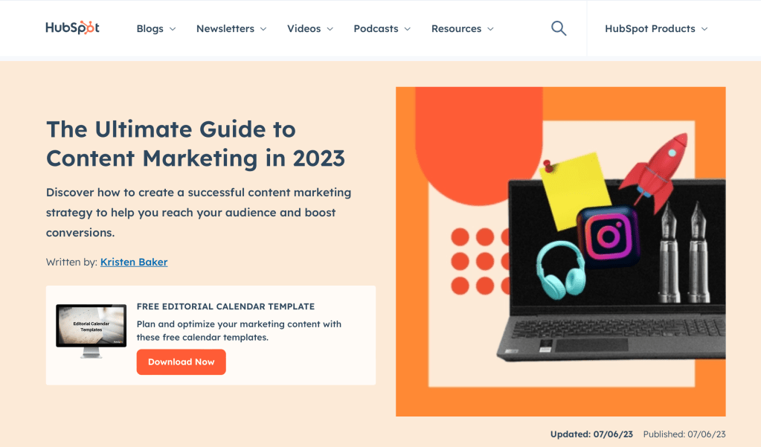Open the Newsletters dropdown
The width and height of the screenshot is (761, 447).
pyautogui.click(x=231, y=28)
